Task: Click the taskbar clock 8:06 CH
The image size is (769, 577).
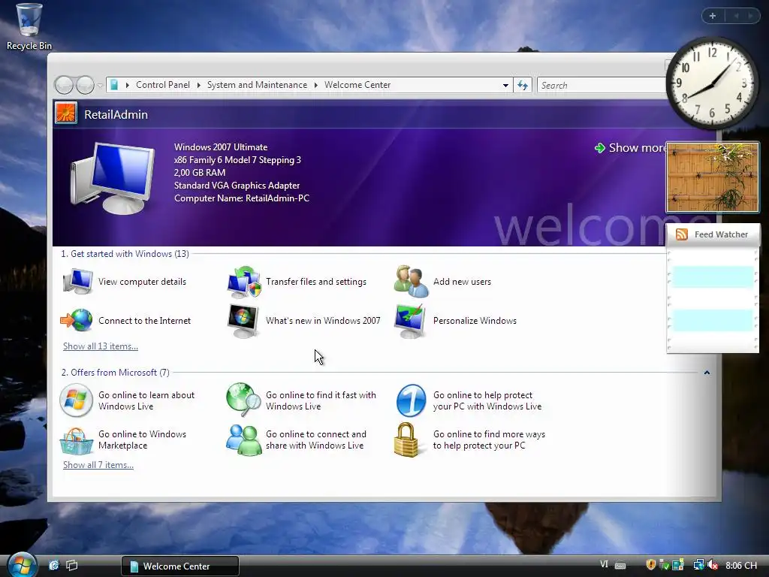Action: coord(741,565)
